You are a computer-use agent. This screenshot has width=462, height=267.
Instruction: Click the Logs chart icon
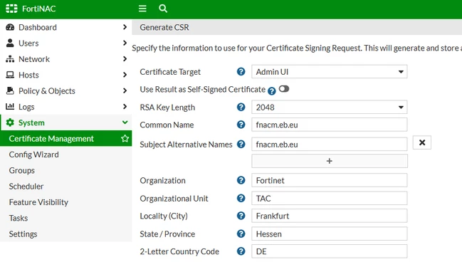click(x=10, y=106)
